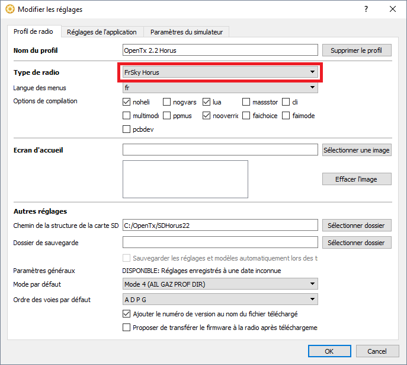Uncheck the lua compilation option
The width and height of the screenshot is (407, 365).
[206, 102]
